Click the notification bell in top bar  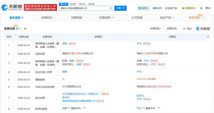[201, 8]
